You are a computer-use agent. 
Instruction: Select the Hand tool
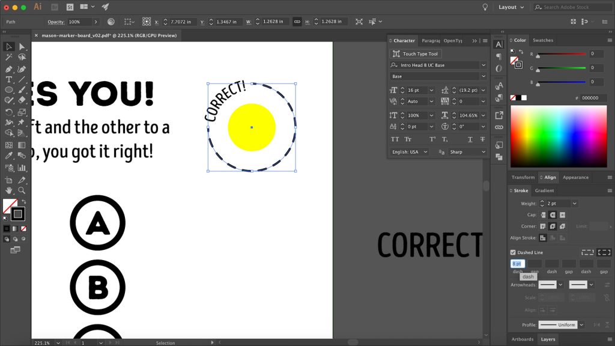(8, 190)
